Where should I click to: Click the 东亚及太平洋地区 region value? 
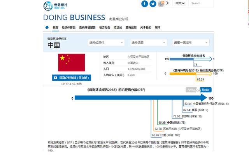coord(139,57)
